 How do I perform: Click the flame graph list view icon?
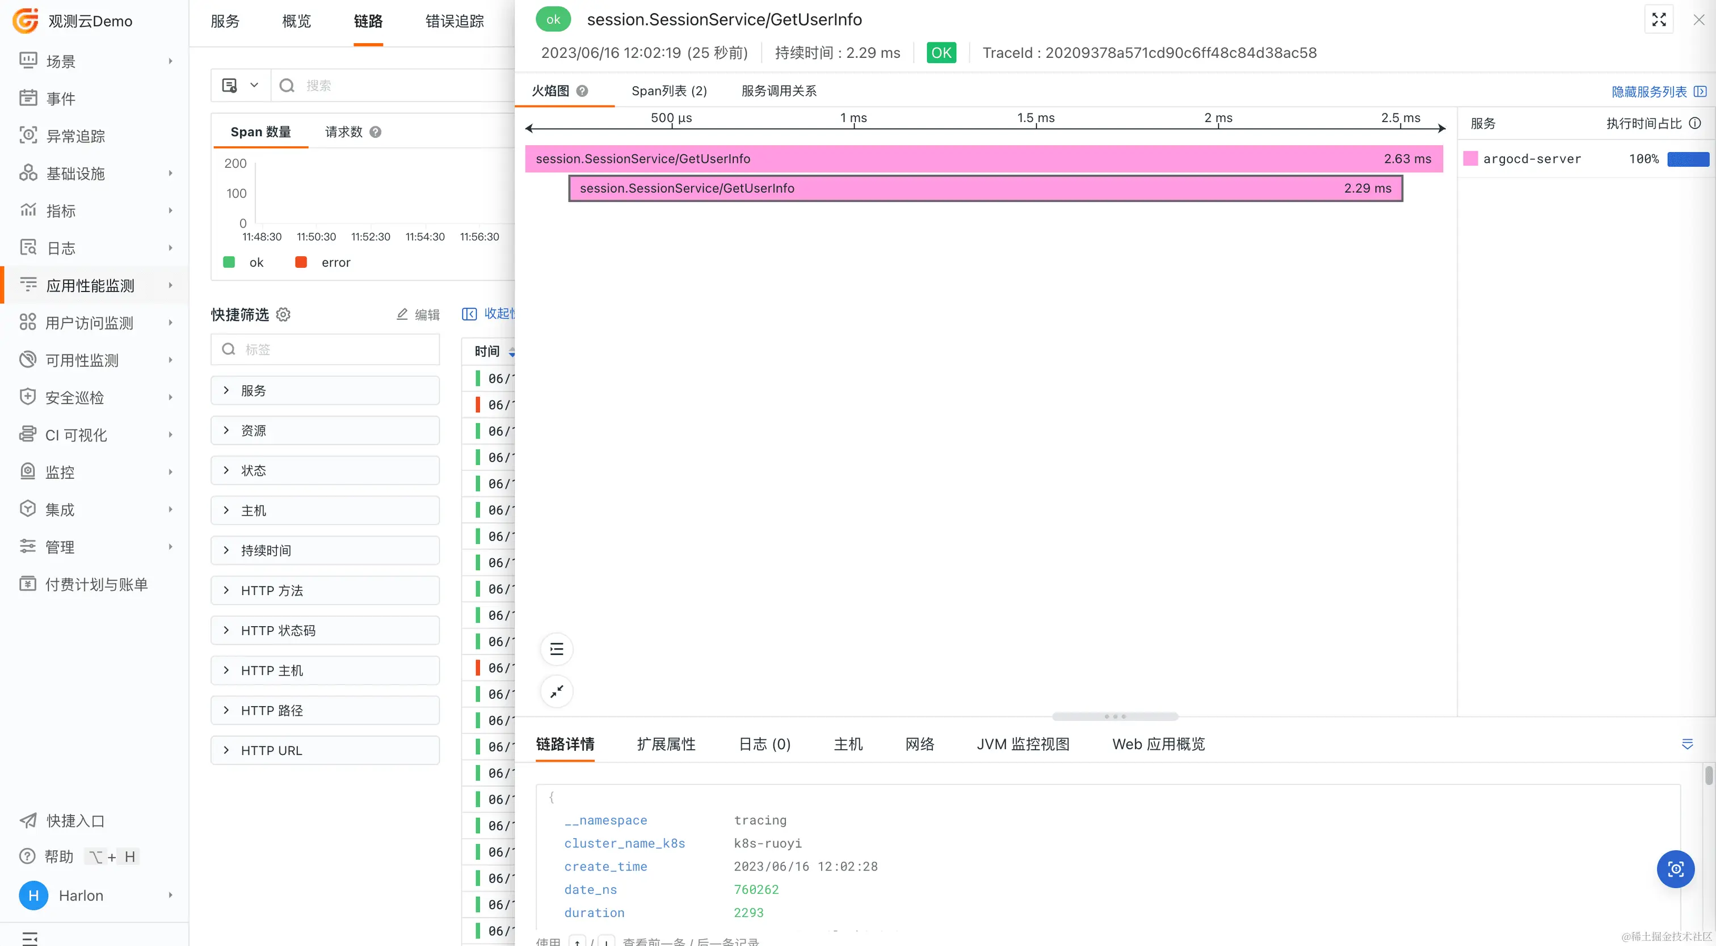[x=556, y=649]
